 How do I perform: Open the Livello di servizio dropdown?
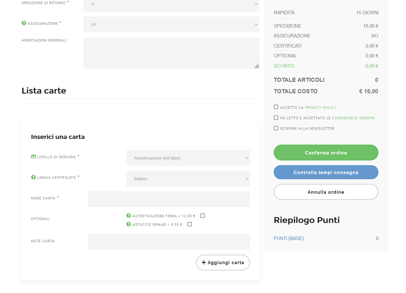point(188,158)
